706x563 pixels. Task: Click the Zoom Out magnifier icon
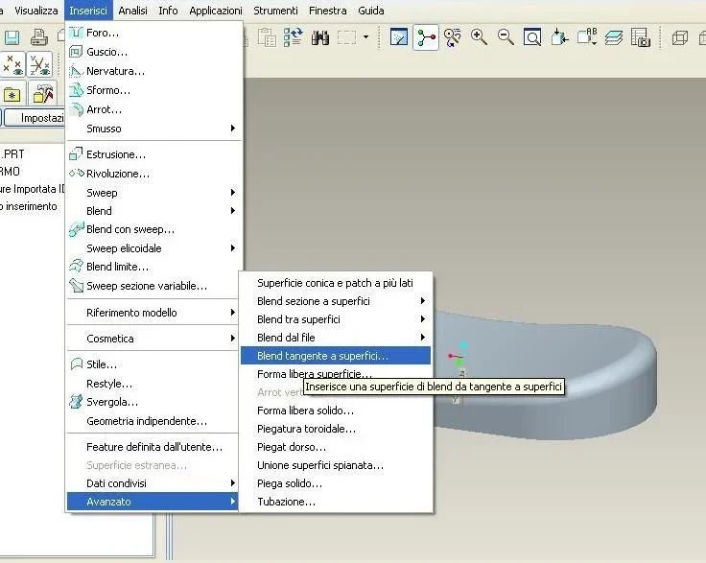pos(506,37)
